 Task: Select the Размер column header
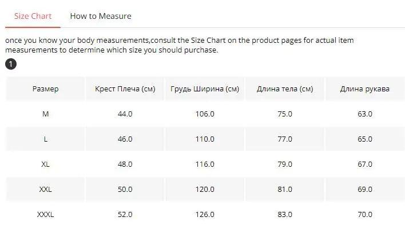tap(45, 89)
